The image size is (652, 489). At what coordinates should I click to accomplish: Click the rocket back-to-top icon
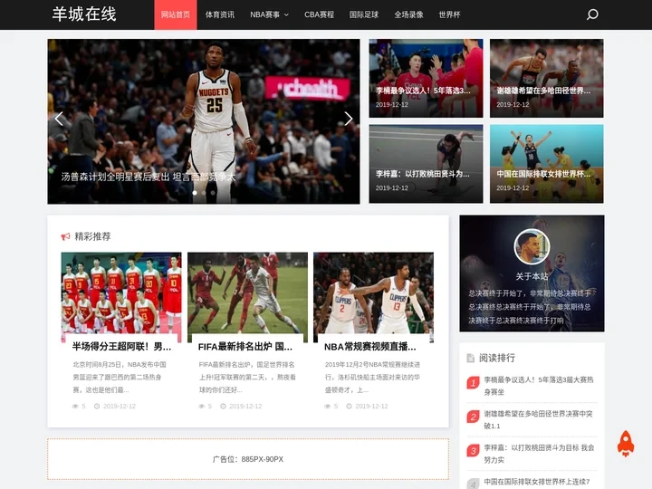pyautogui.click(x=625, y=443)
